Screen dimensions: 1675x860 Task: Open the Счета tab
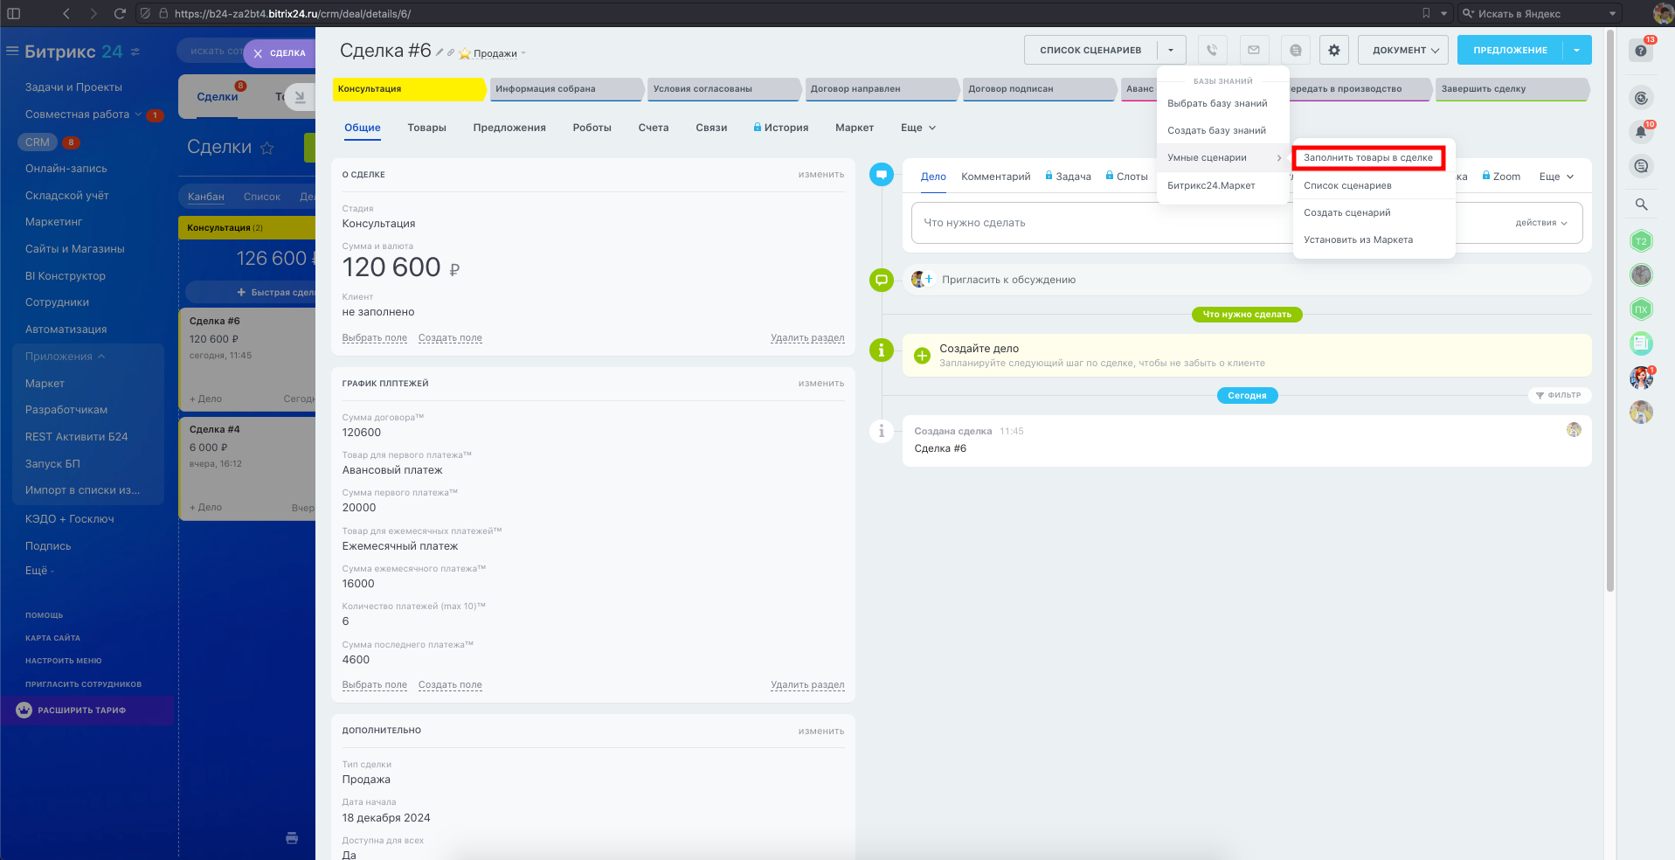click(x=654, y=128)
